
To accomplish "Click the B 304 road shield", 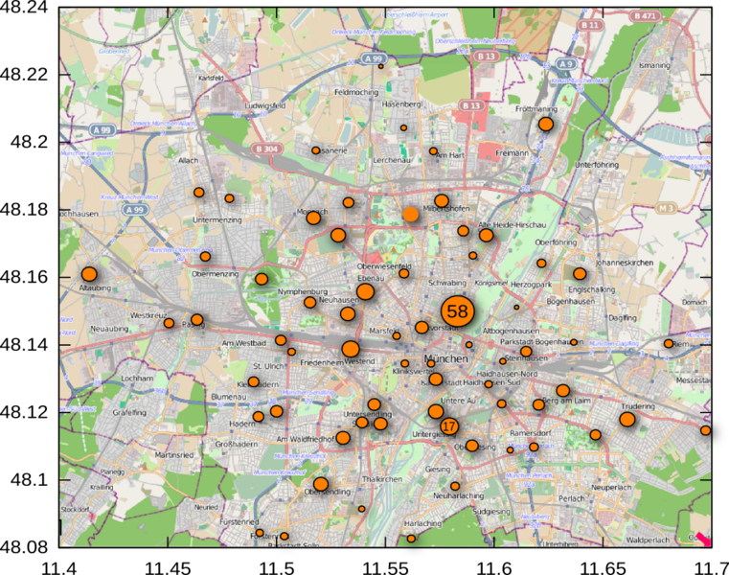I will click(265, 149).
